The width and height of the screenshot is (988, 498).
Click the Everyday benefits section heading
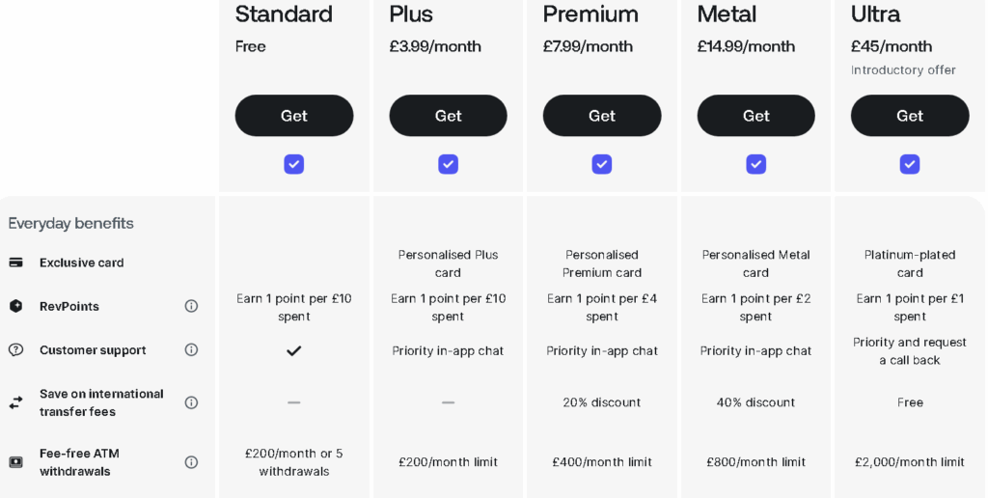coord(71,224)
